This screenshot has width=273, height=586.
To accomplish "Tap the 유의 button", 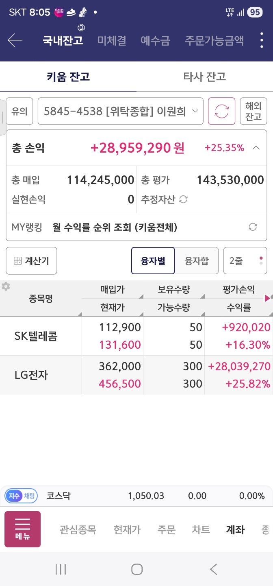I will point(19,111).
